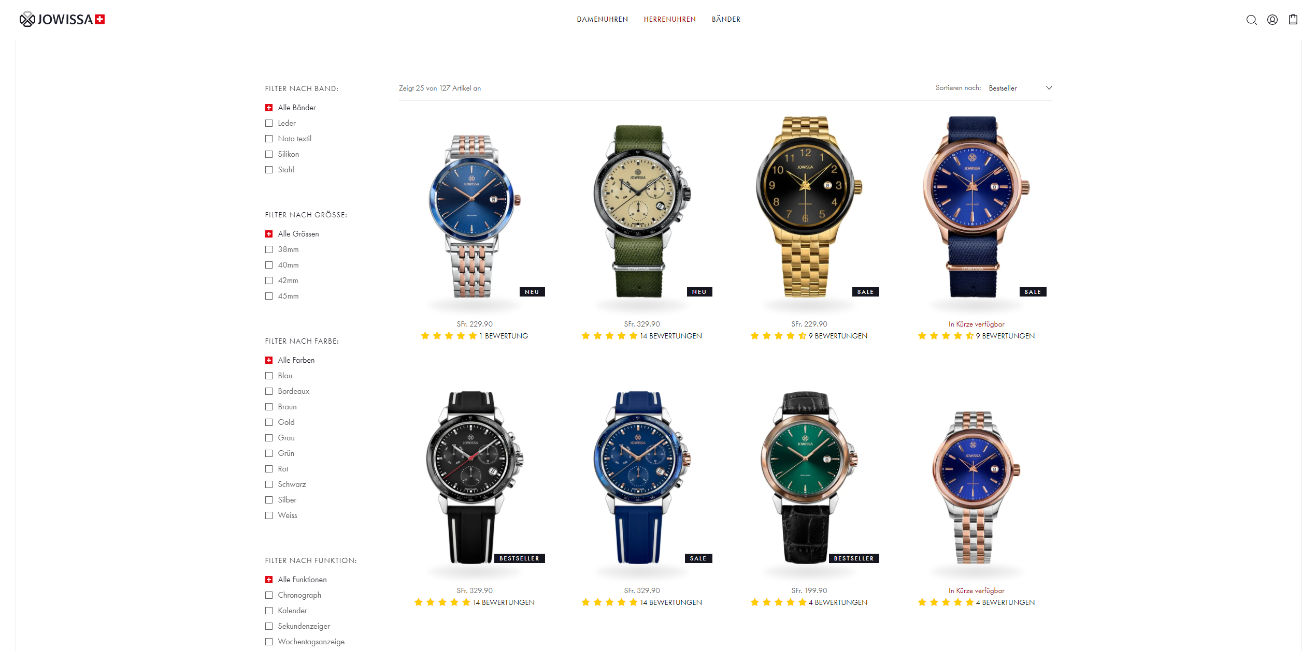
Task: Click the SALE badge on gold watch
Action: pyautogui.click(x=865, y=292)
